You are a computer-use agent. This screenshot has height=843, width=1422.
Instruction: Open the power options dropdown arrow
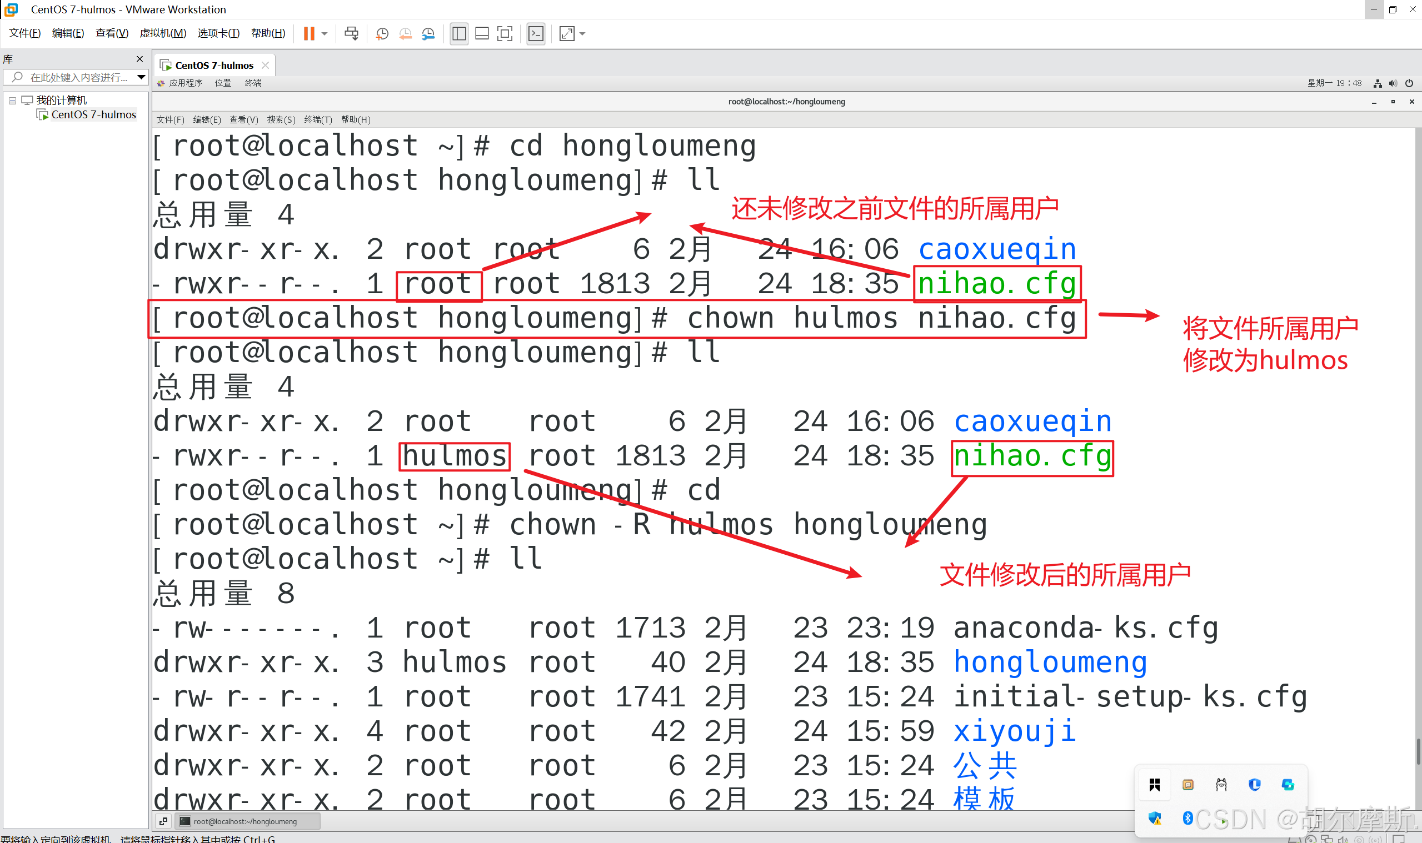click(x=325, y=33)
